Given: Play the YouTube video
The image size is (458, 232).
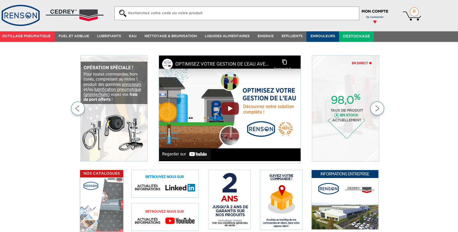Looking at the screenshot, I should pyautogui.click(x=230, y=108).
